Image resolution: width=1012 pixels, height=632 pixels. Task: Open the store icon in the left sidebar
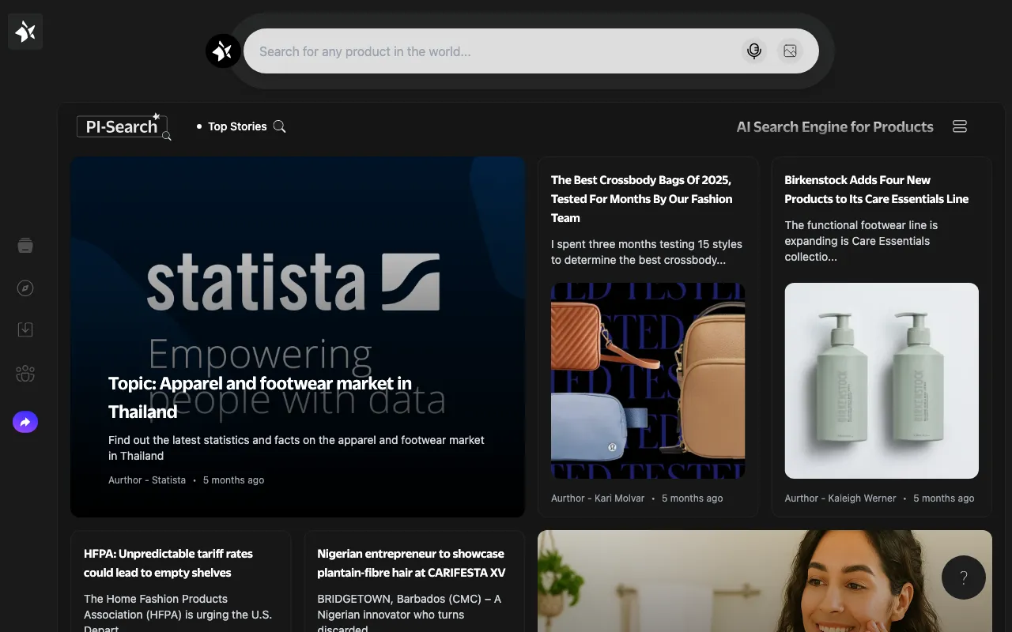pyautogui.click(x=25, y=246)
